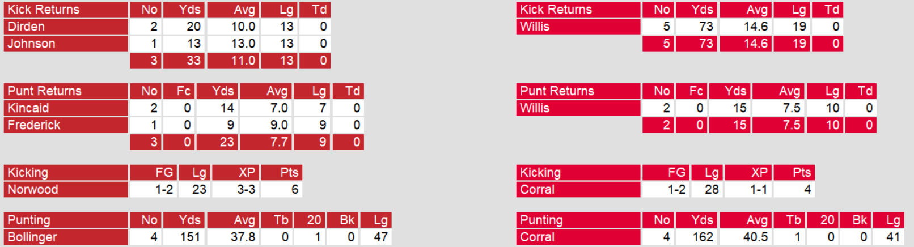Select Corral in the Kicking table
This screenshot has width=914, height=247.
(537, 190)
